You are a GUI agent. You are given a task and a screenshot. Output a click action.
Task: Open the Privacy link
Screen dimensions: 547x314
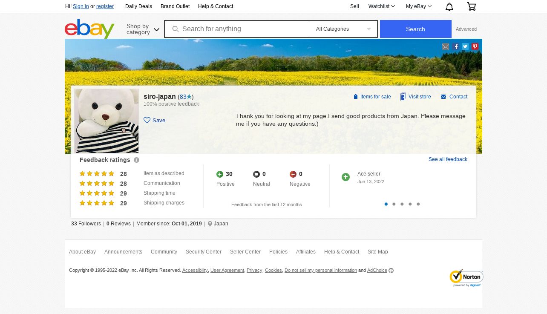click(x=254, y=271)
